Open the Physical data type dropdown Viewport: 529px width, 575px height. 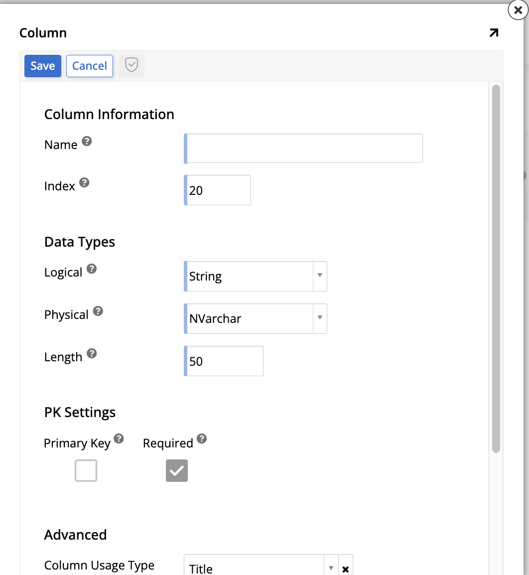[x=320, y=318]
